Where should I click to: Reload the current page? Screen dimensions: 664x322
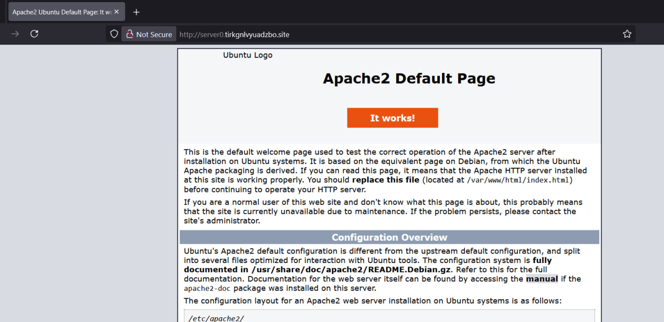[34, 34]
